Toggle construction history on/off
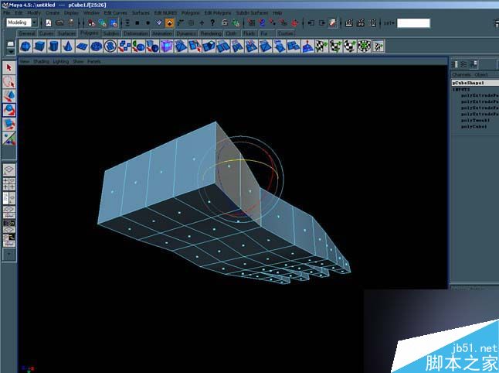Viewport: 499px width, 373px height. [x=333, y=23]
